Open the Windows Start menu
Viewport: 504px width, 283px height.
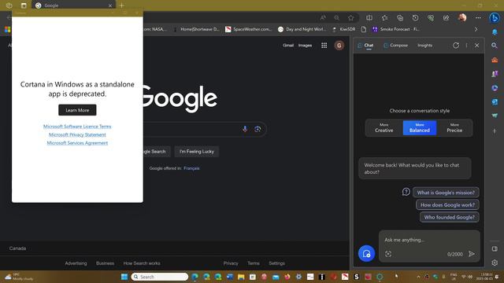tap(124, 277)
